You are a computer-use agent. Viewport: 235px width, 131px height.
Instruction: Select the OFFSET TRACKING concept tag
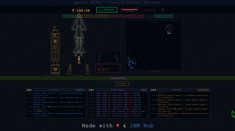pyautogui.click(x=85, y=16)
